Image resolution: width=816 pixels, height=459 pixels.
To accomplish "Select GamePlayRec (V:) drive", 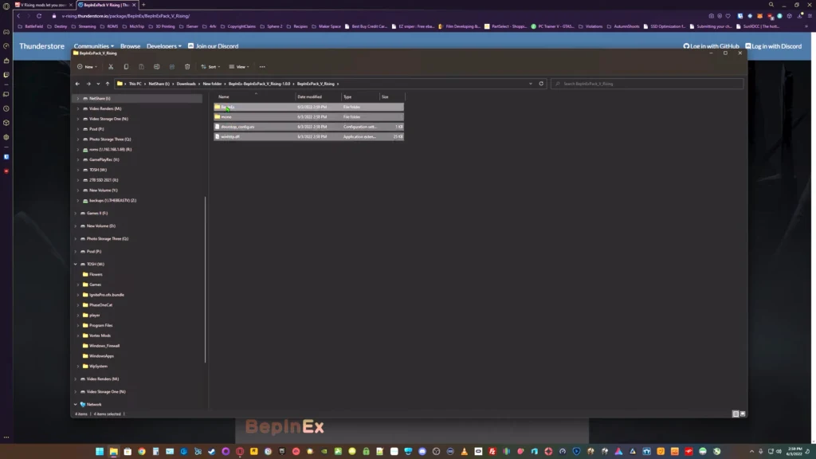I will tap(104, 159).
